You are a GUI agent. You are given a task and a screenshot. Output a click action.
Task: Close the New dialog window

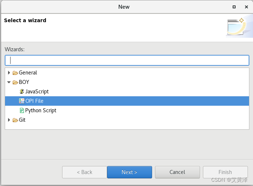pyautogui.click(x=246, y=7)
